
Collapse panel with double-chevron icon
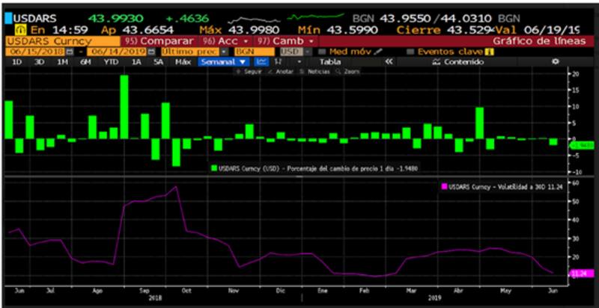tap(388, 62)
